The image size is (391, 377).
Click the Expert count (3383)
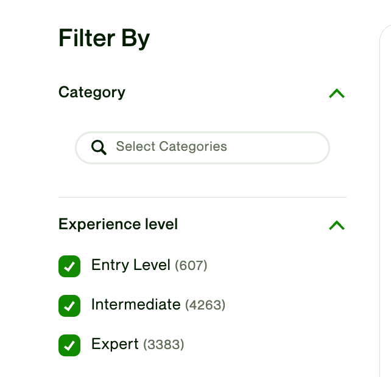click(x=164, y=345)
